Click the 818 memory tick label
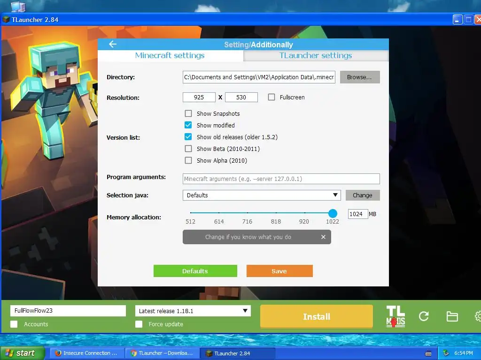The width and height of the screenshot is (481, 360). click(x=276, y=222)
